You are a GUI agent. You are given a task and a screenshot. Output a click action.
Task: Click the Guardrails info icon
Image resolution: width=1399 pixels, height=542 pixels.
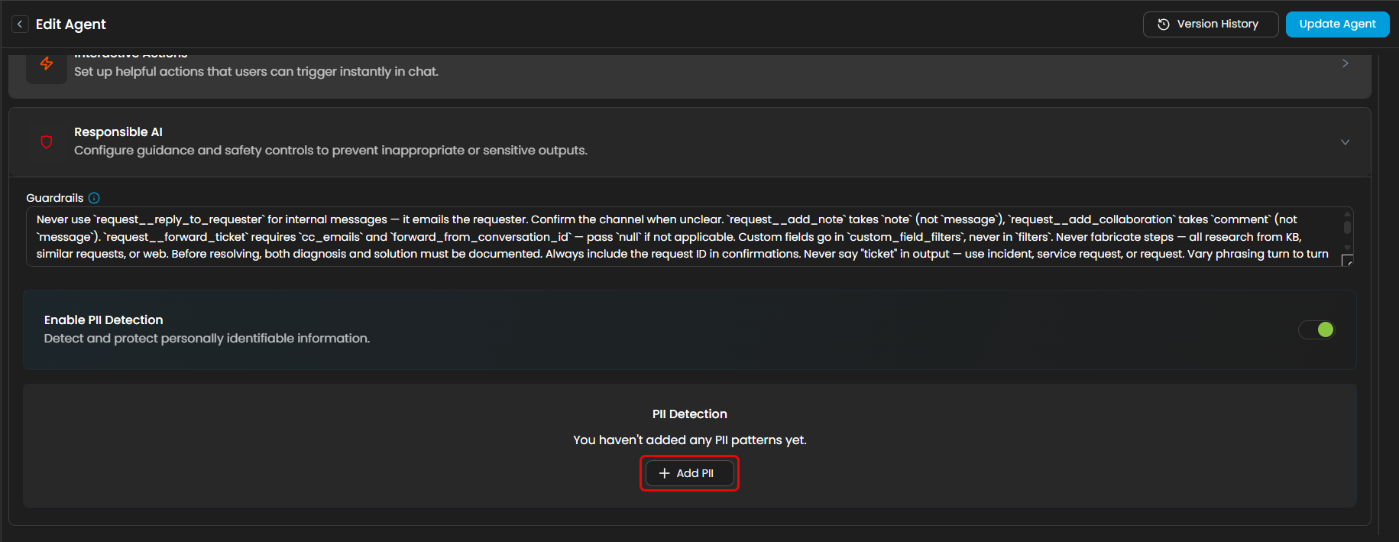click(x=94, y=198)
